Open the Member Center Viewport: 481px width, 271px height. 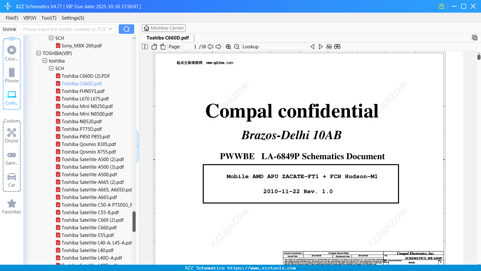pyautogui.click(x=164, y=28)
